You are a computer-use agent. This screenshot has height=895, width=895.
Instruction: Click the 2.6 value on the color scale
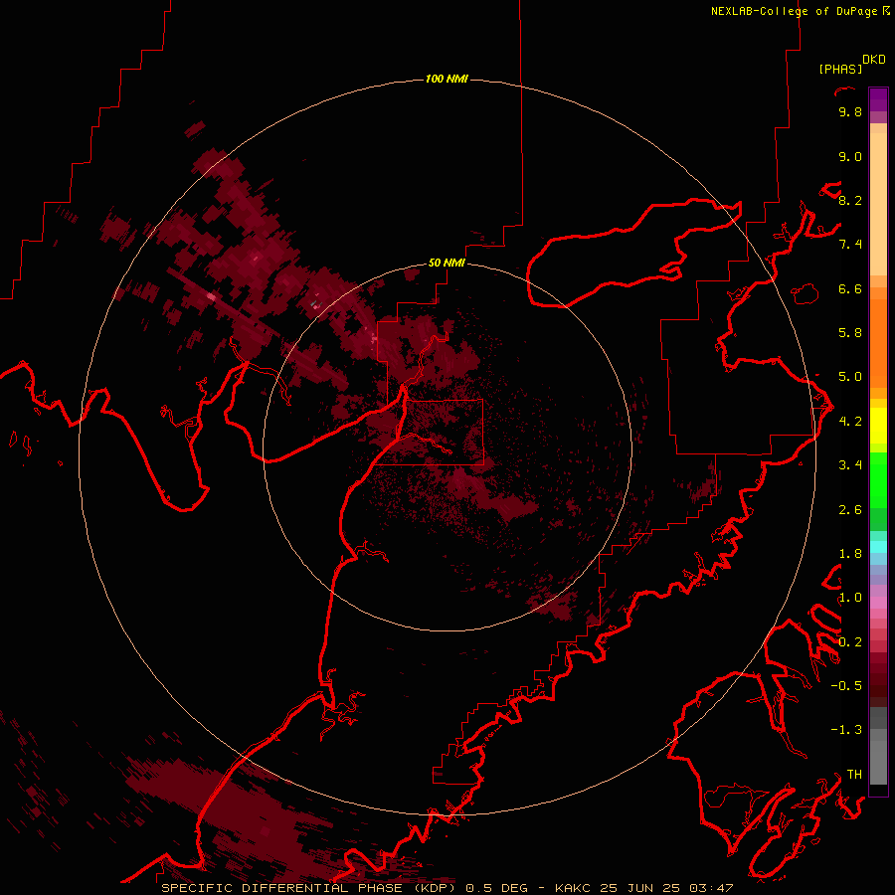click(850, 510)
